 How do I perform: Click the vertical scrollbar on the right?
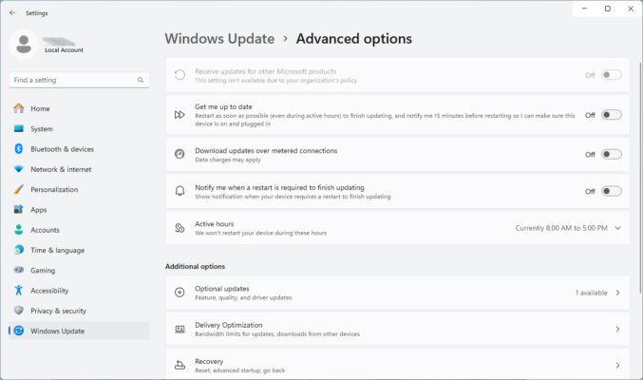click(640, 178)
